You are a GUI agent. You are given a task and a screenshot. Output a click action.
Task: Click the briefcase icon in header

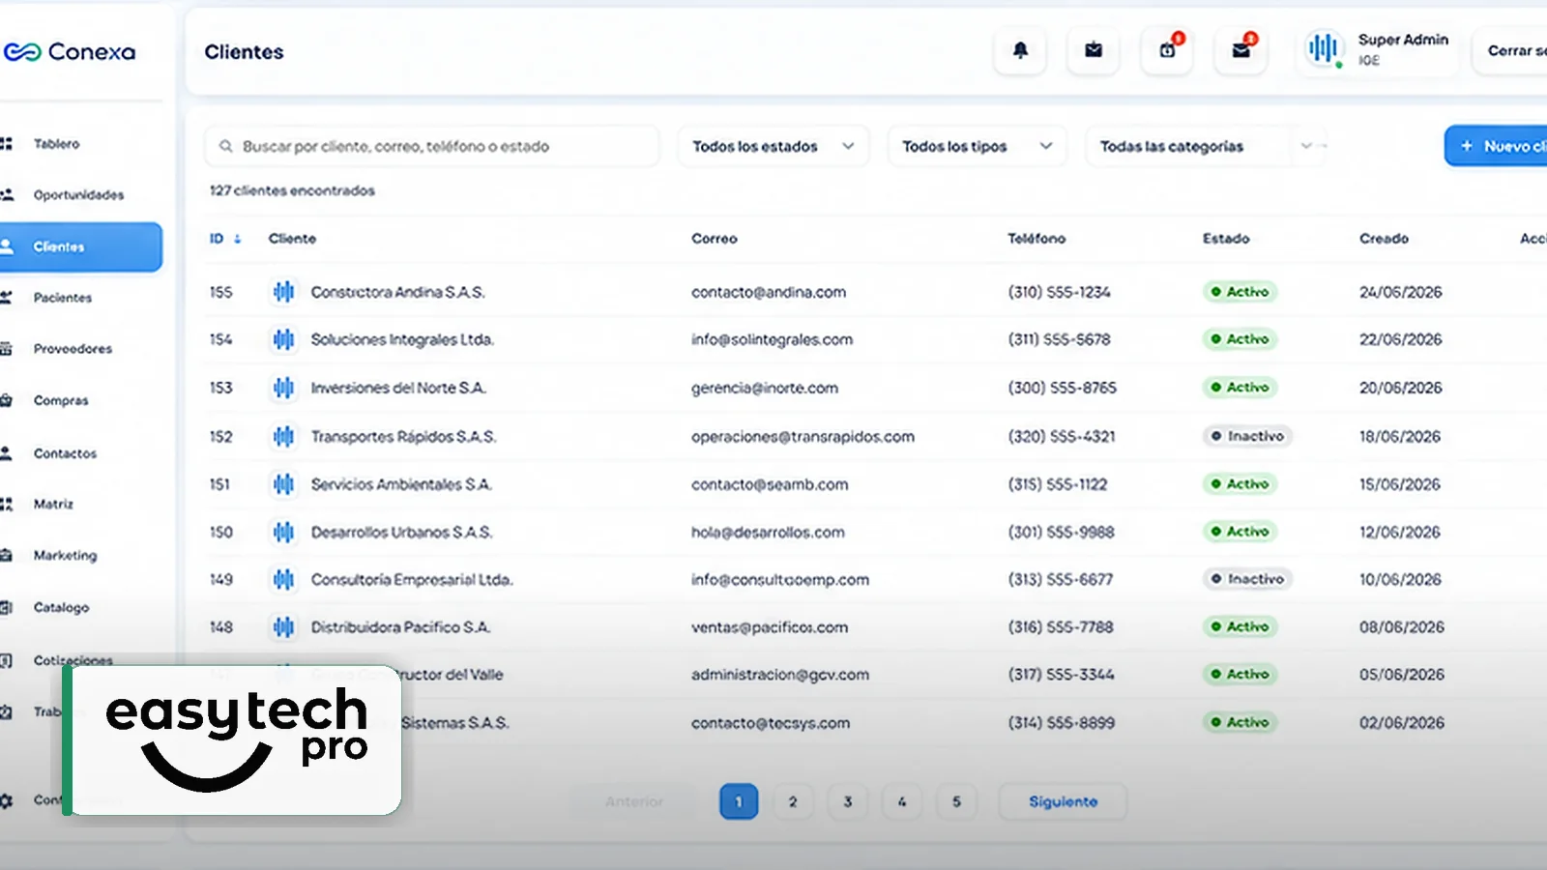1094,50
